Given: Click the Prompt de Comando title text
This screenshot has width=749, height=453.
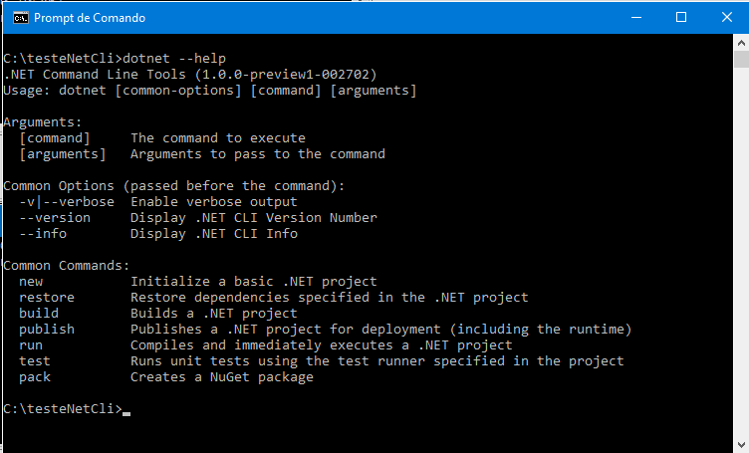Looking at the screenshot, I should 90,18.
